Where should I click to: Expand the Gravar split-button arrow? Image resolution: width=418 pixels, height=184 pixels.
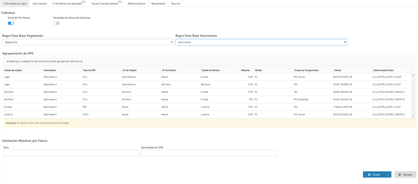click(x=388, y=175)
